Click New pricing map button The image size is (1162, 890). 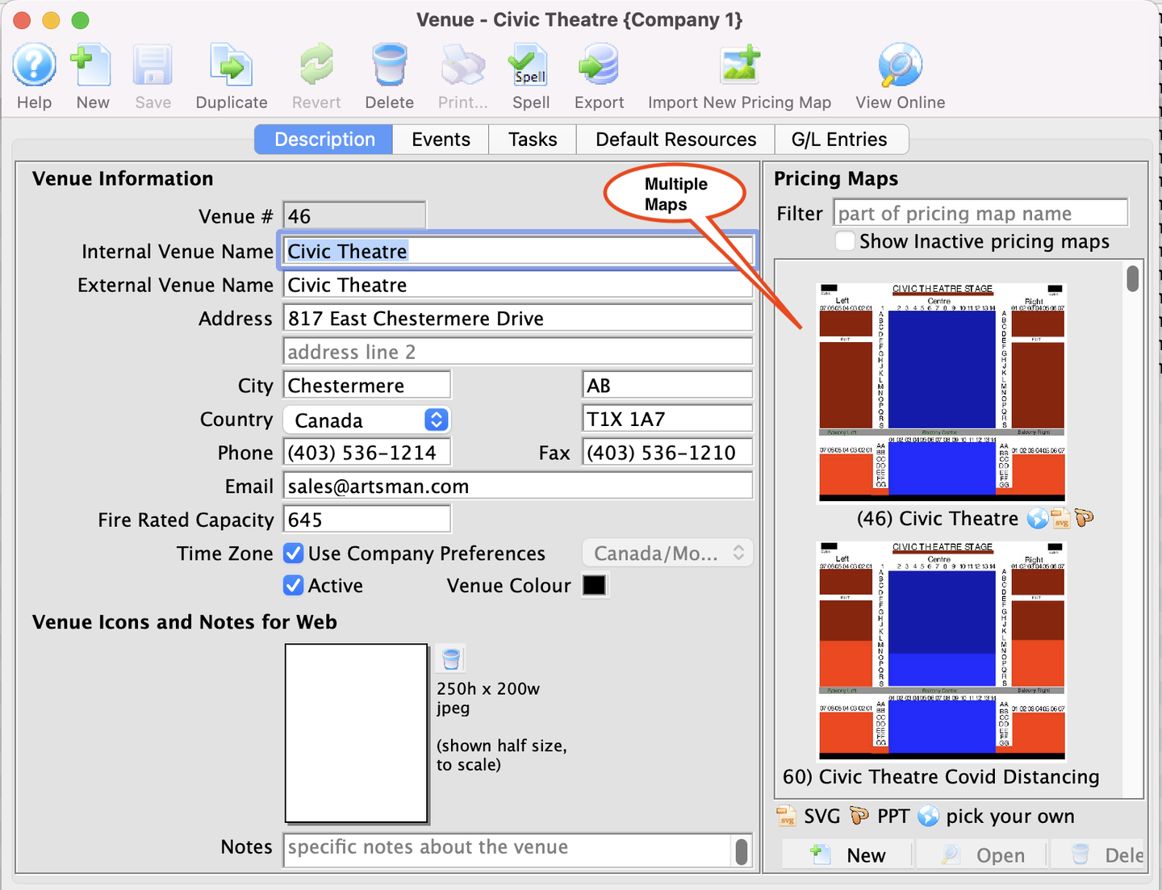point(847,855)
